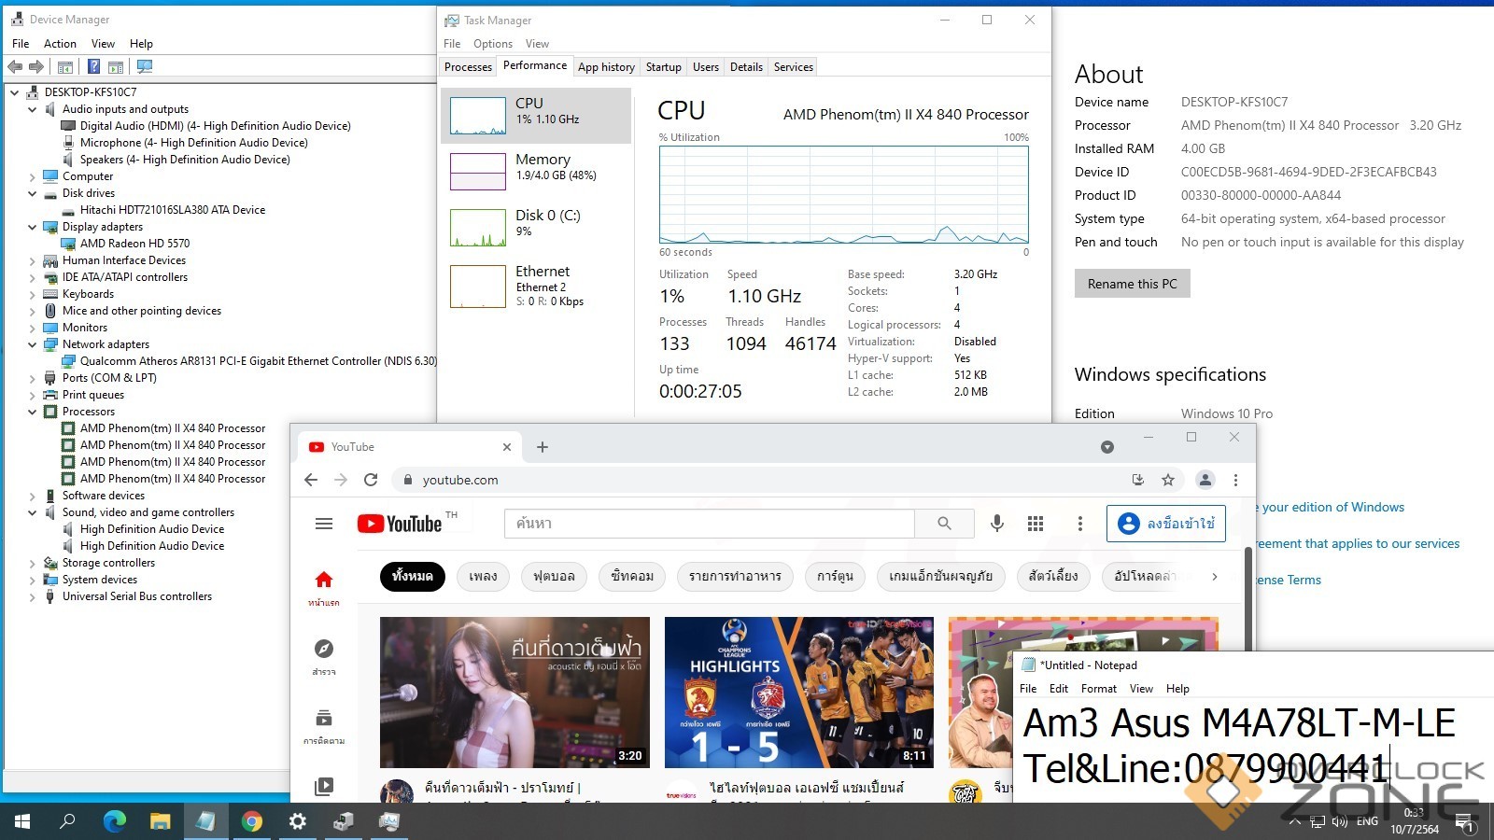Click the Chrome reload page icon
Viewport: 1494px width, 840px height.
(371, 480)
